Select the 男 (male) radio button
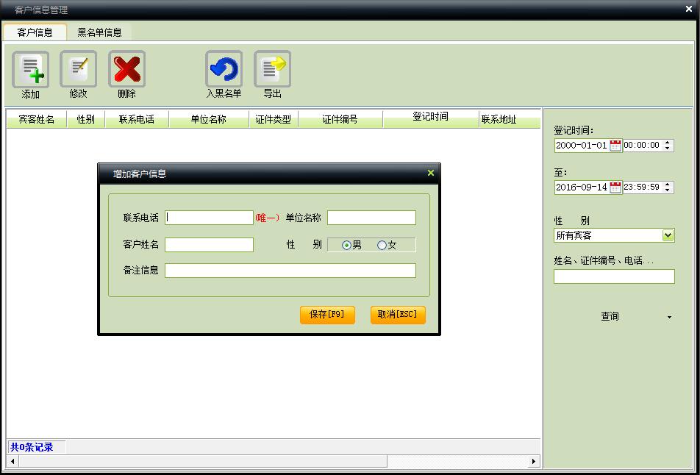 346,246
